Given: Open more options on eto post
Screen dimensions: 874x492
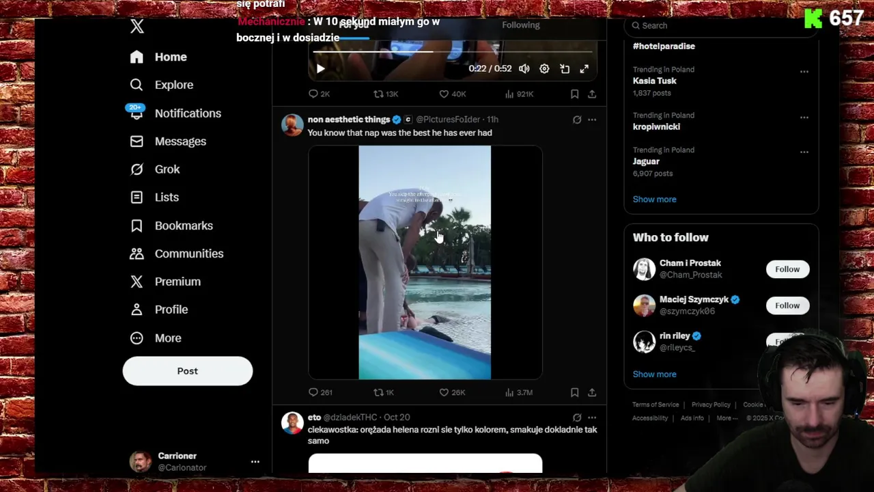Looking at the screenshot, I should tap(592, 418).
